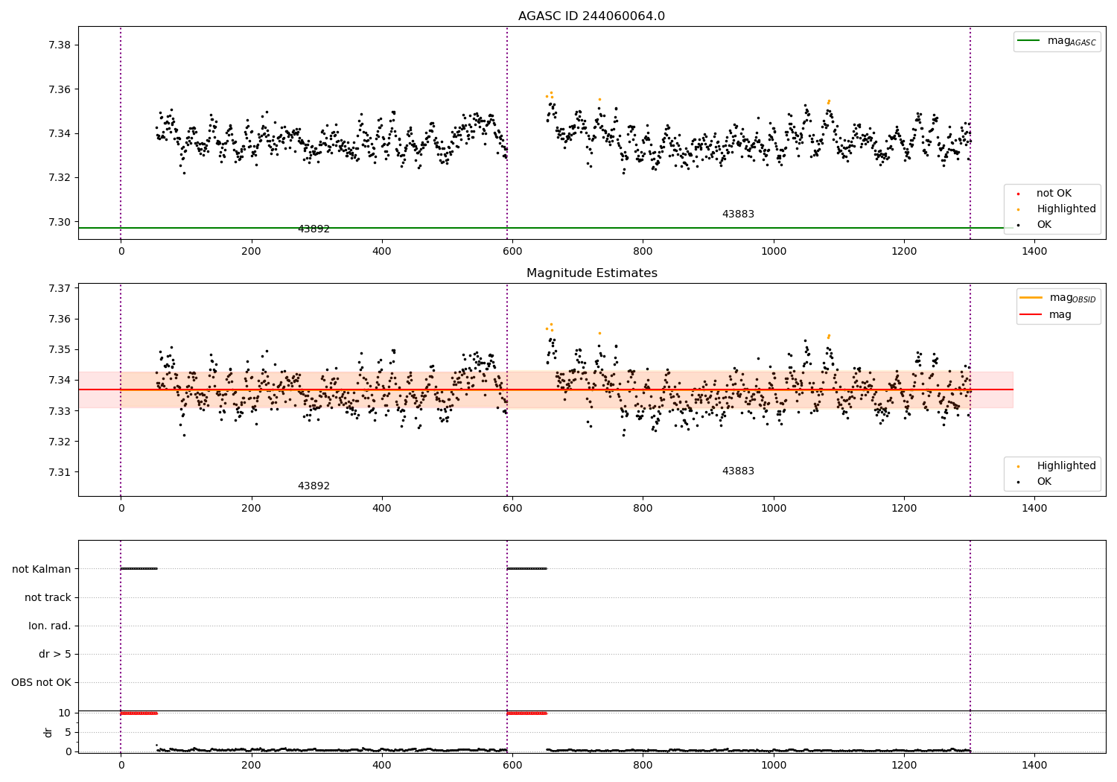Click the 7.37 y-axis tick label
The image size is (1117, 782).
tap(58, 289)
